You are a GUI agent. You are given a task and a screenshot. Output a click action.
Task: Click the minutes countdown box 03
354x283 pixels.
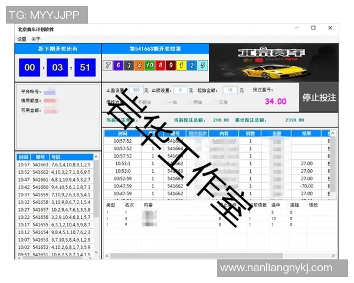coord(57,67)
